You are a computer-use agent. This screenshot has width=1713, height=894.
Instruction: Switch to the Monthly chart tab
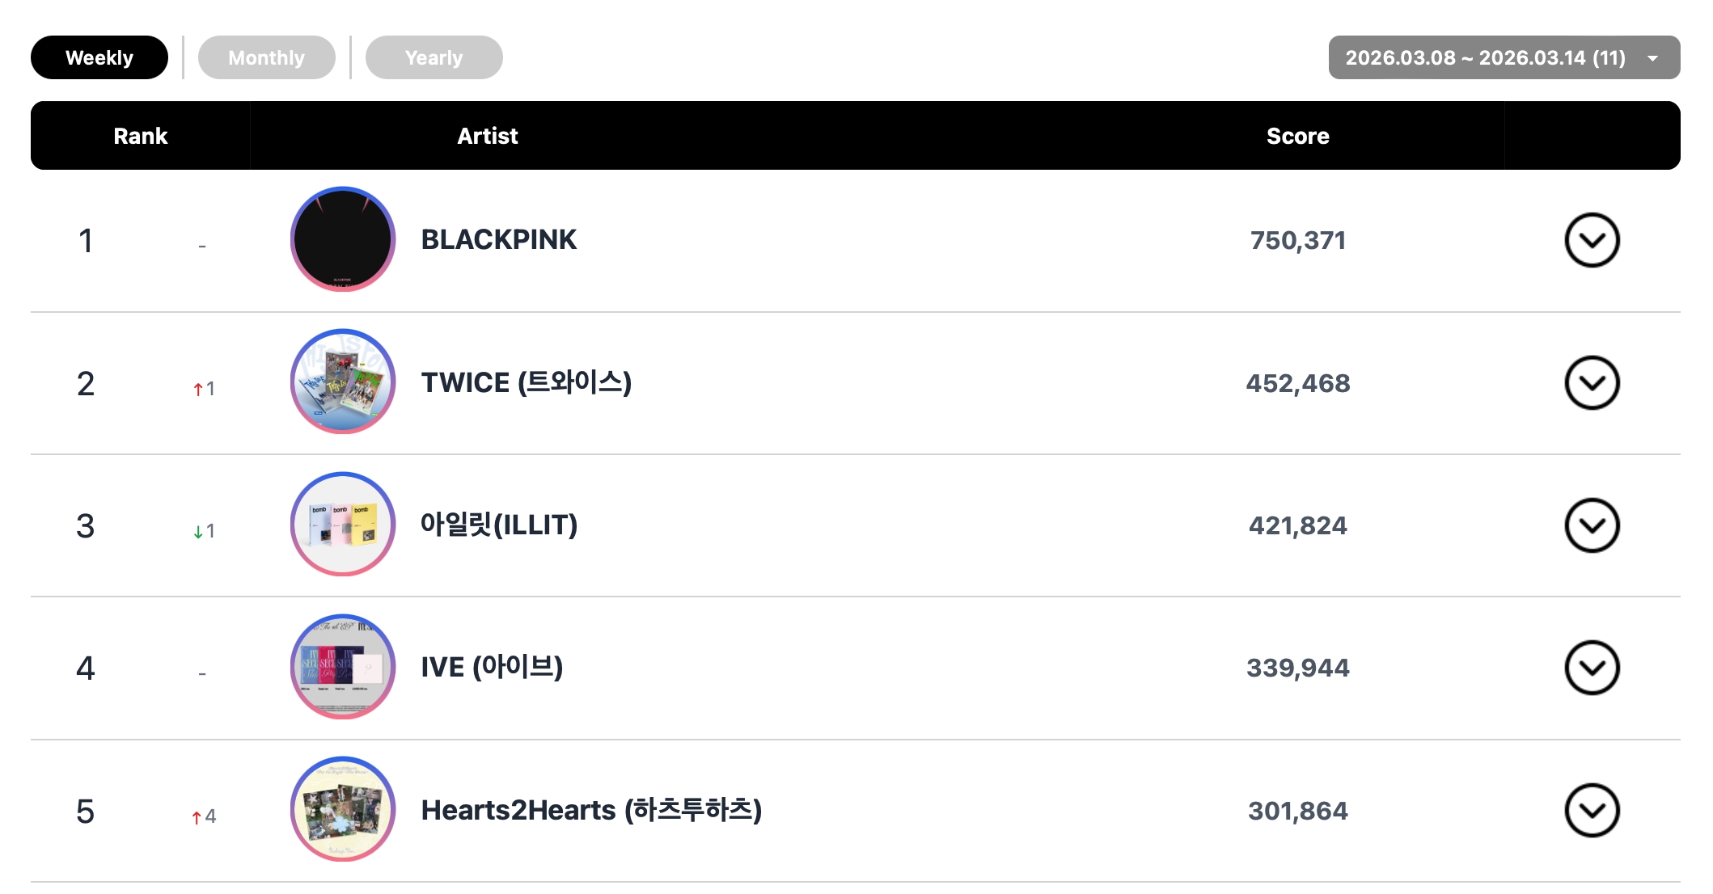266,57
